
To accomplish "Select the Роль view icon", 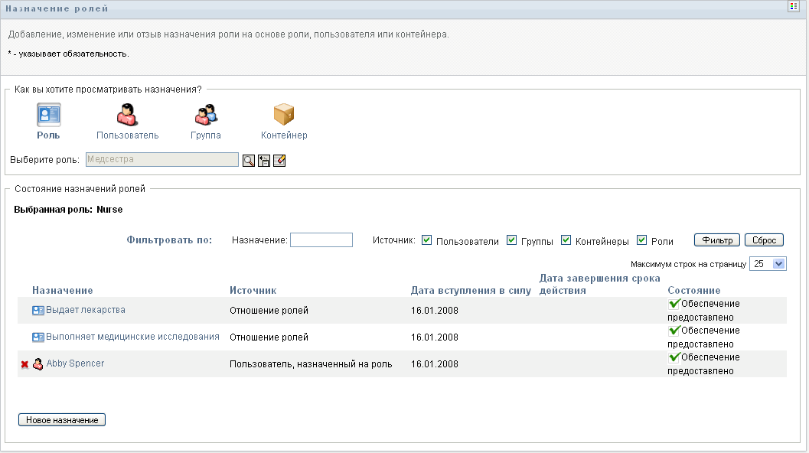I will point(49,115).
